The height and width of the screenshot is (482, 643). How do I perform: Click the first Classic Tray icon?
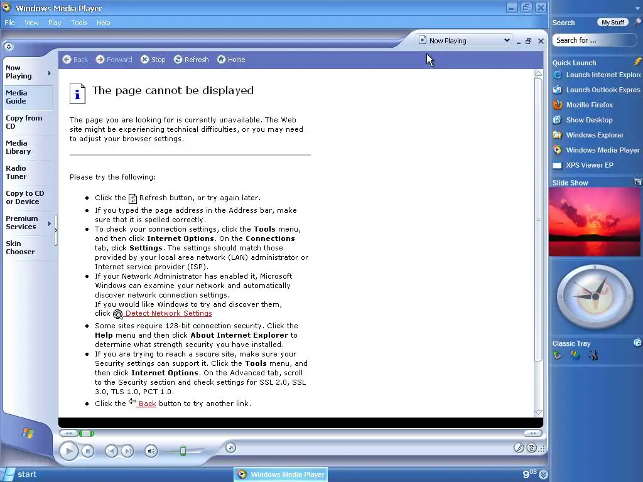pyautogui.click(x=558, y=355)
